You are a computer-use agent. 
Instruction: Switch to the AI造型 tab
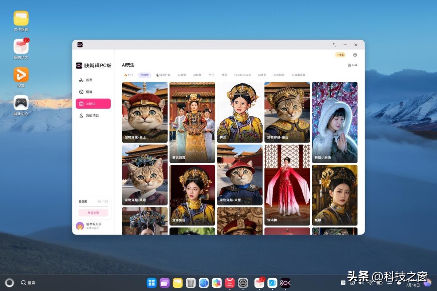point(262,75)
